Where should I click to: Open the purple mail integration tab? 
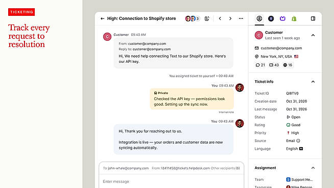click(x=282, y=18)
